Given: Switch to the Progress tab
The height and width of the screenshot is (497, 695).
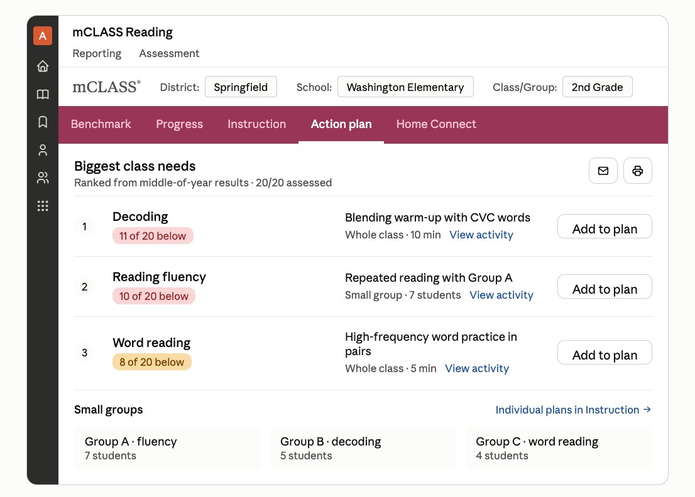Looking at the screenshot, I should (x=179, y=124).
